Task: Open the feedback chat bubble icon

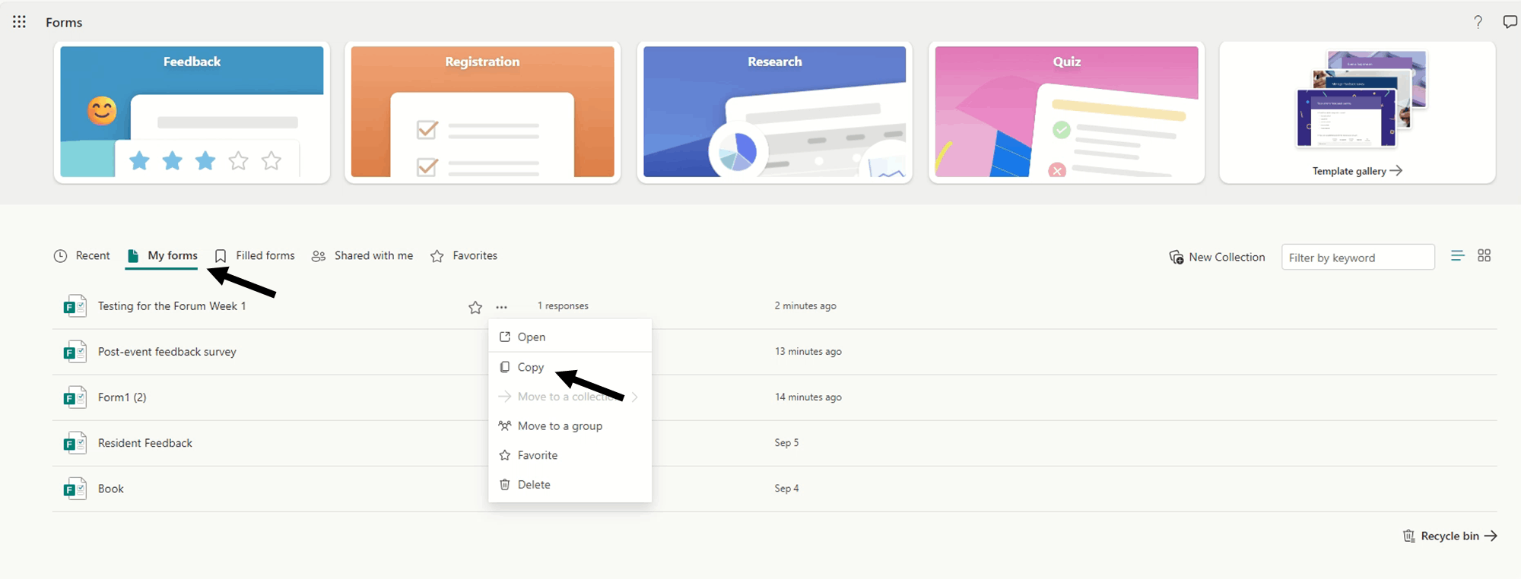Action: click(1510, 22)
